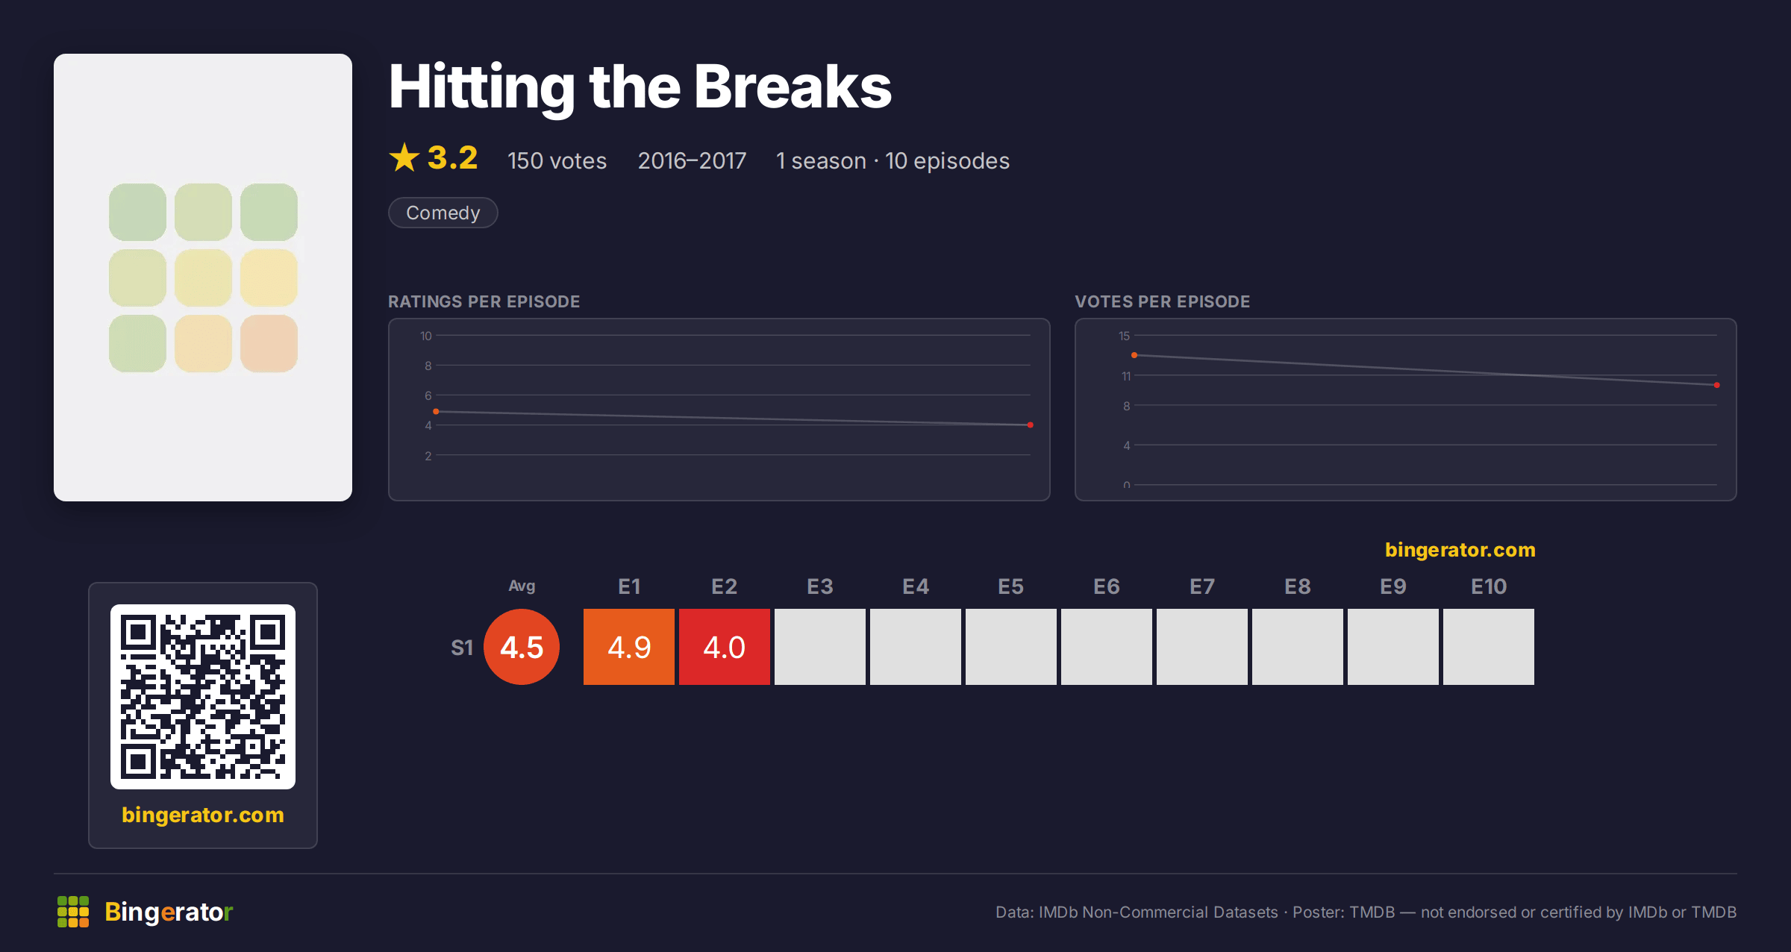Image resolution: width=1791 pixels, height=952 pixels.
Task: Click first data point in votes chart
Action: pyautogui.click(x=1134, y=355)
